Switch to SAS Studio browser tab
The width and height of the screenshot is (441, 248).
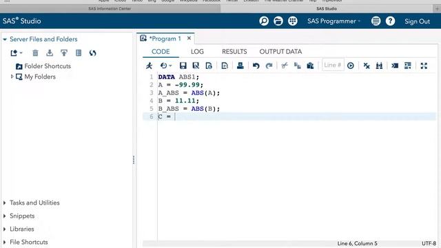click(x=327, y=9)
